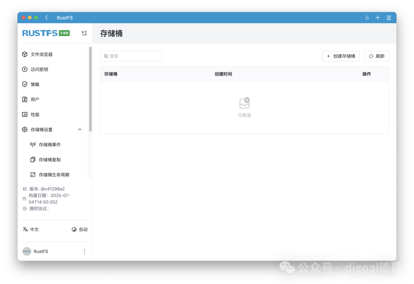The image size is (414, 284).
Task: Click the 操作 column header
Action: click(x=366, y=74)
